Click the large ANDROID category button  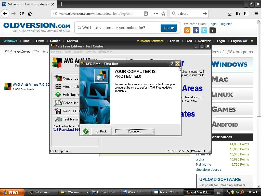pyautogui.click(x=232, y=124)
